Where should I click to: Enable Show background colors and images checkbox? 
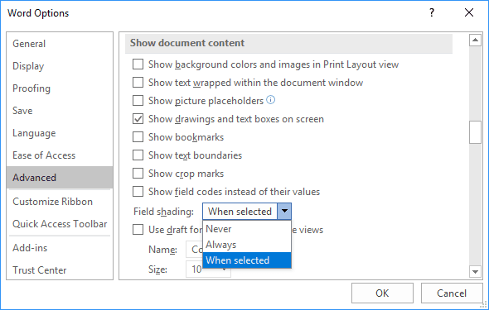coord(138,64)
